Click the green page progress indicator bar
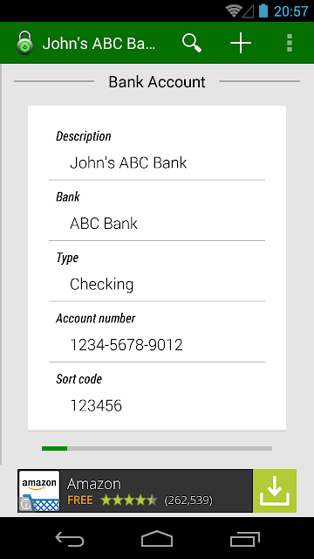The image size is (314, 559). pyautogui.click(x=54, y=448)
